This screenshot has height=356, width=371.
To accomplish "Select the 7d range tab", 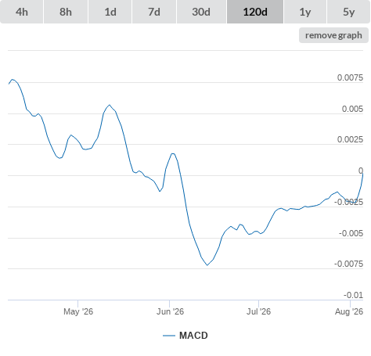I will 154,12.
